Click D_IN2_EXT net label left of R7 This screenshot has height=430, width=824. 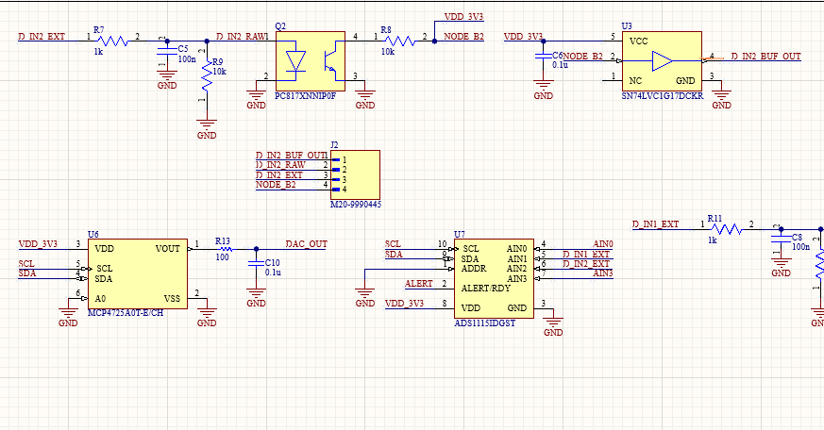pos(42,36)
